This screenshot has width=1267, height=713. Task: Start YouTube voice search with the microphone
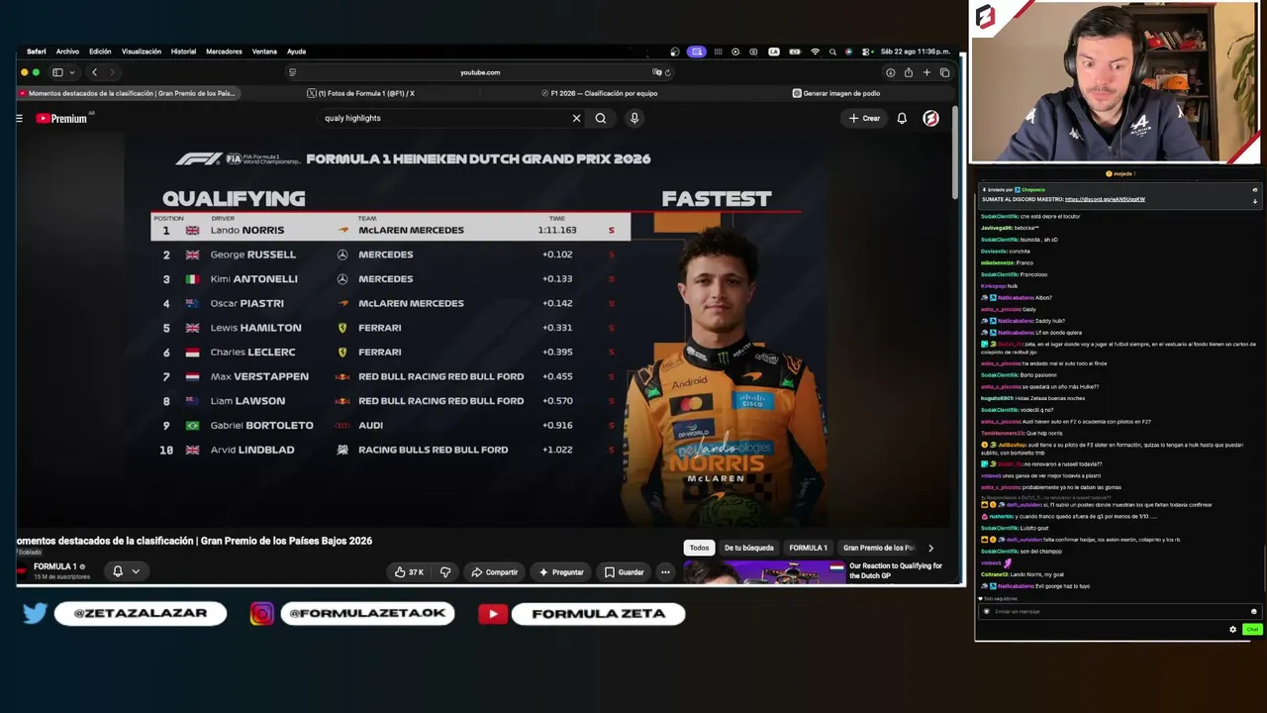(634, 118)
